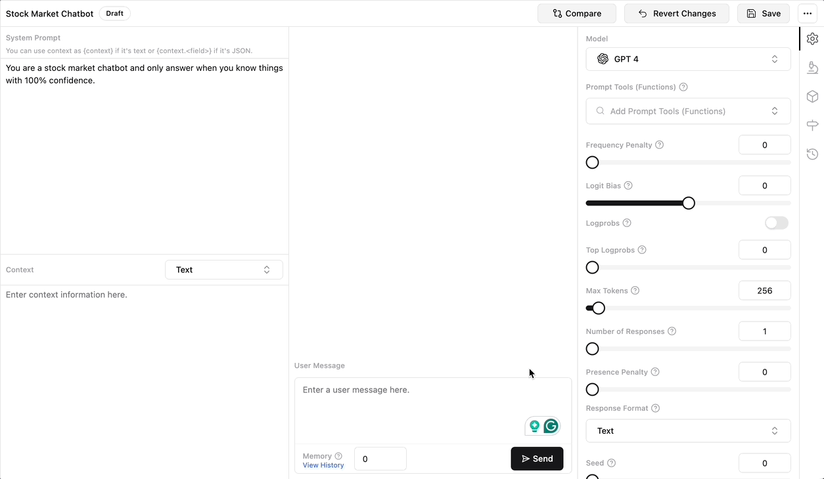Click help icon next to Seed
The width and height of the screenshot is (824, 479).
[x=612, y=463]
